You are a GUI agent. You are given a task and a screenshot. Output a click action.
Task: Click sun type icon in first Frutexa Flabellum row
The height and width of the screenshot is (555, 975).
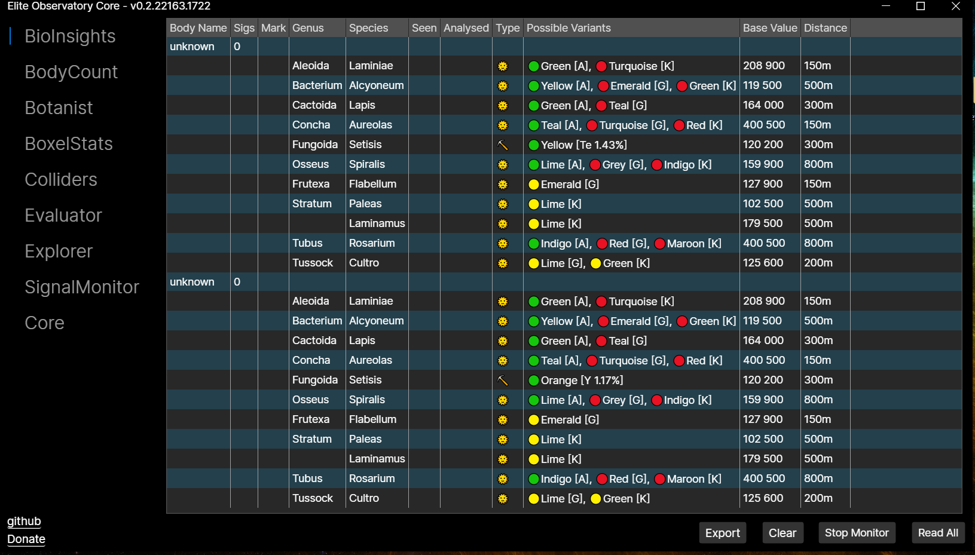[x=503, y=185]
